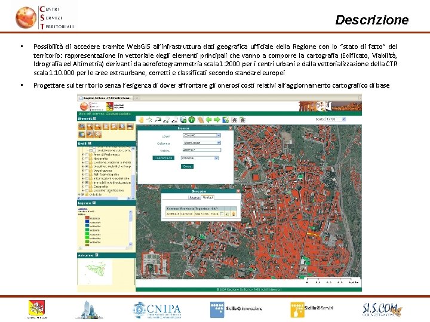Screen dimensions: 430x322
Task: Click the blue map icon in Strumenti panel
Action: coord(82,134)
